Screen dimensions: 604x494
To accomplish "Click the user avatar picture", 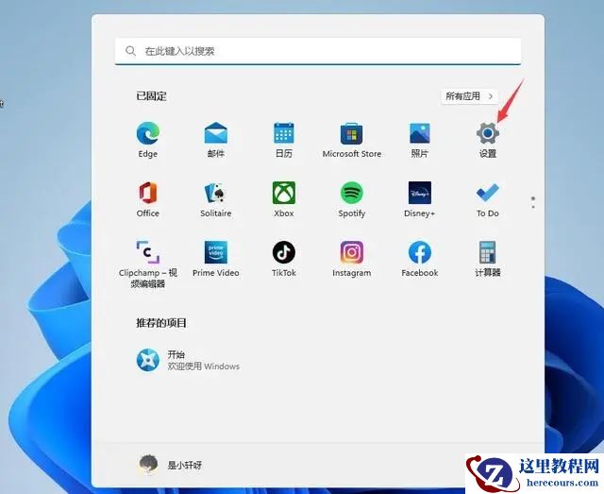I will (x=148, y=465).
